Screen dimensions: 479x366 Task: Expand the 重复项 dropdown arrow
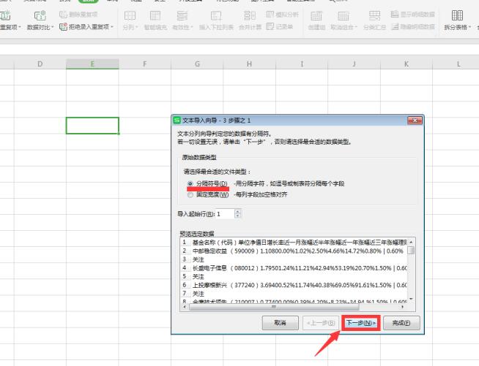[x=20, y=27]
